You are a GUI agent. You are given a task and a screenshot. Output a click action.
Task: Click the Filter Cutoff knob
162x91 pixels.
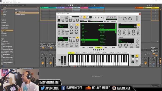click(x=124, y=31)
